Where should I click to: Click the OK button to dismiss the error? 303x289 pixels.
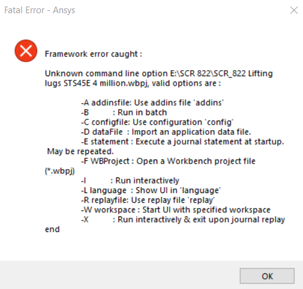pyautogui.click(x=267, y=276)
